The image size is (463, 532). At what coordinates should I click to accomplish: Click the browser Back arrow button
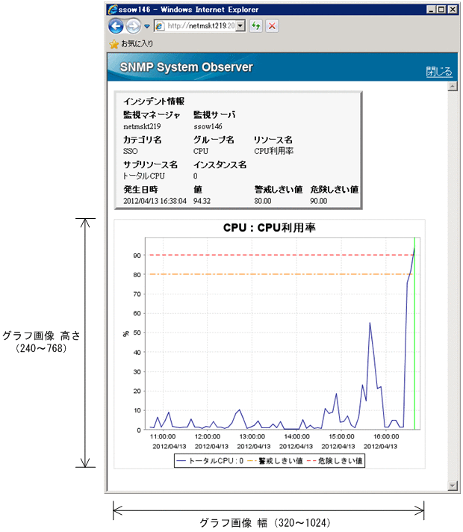[x=116, y=26]
